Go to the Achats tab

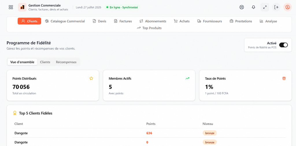coord(182,21)
